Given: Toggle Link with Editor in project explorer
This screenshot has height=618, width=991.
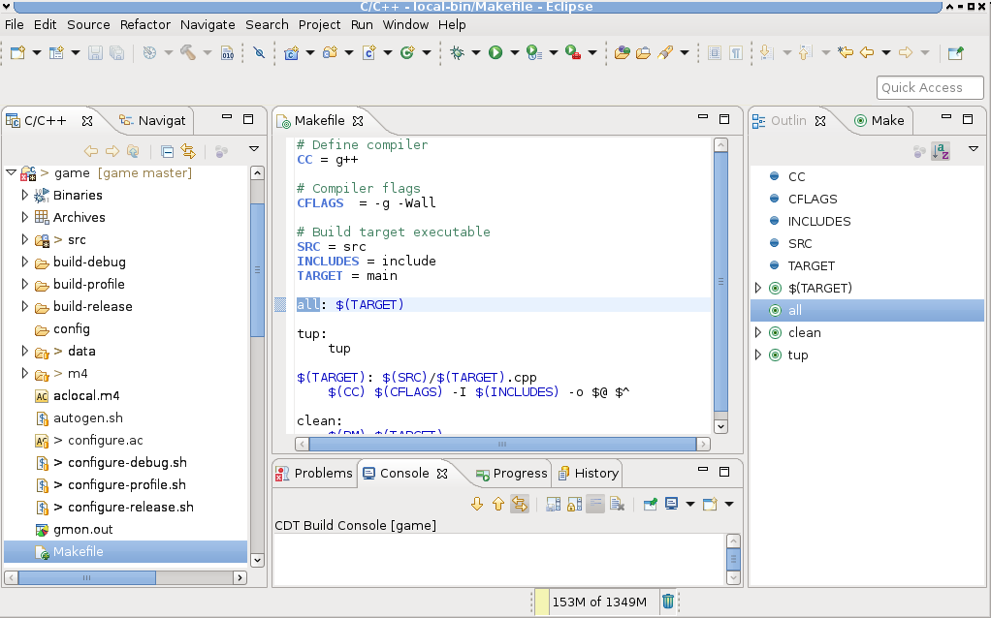Looking at the screenshot, I should [x=188, y=151].
